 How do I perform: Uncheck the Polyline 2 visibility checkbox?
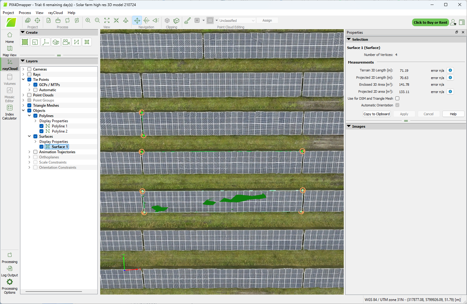(x=42, y=131)
